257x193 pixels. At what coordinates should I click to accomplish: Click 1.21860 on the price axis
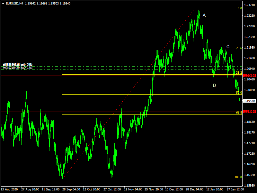pos(250,47)
